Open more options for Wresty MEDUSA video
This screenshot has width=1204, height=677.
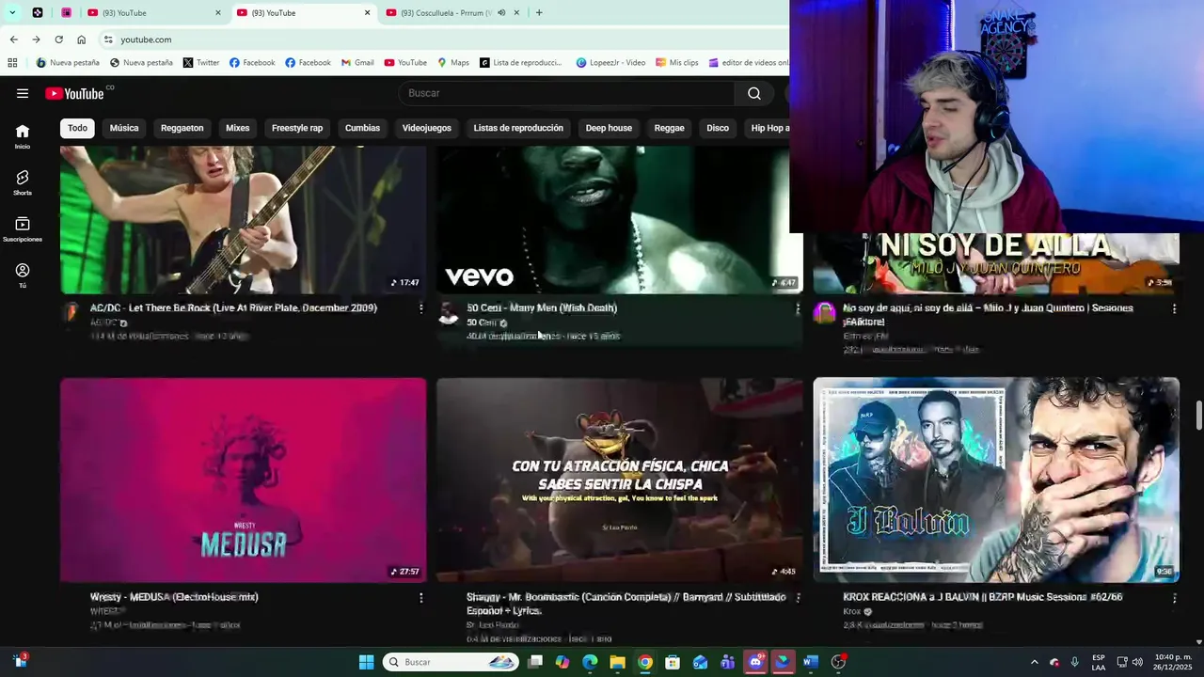[420, 597]
